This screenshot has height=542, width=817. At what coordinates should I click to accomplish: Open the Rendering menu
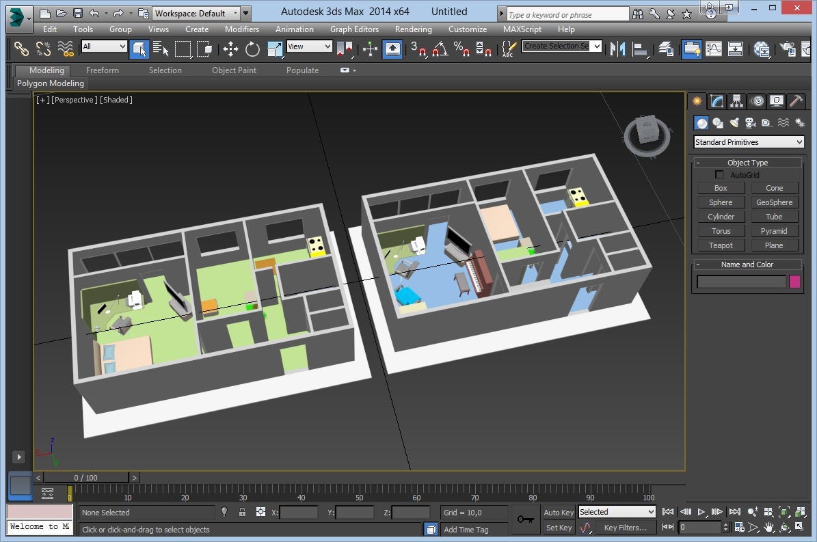click(413, 29)
